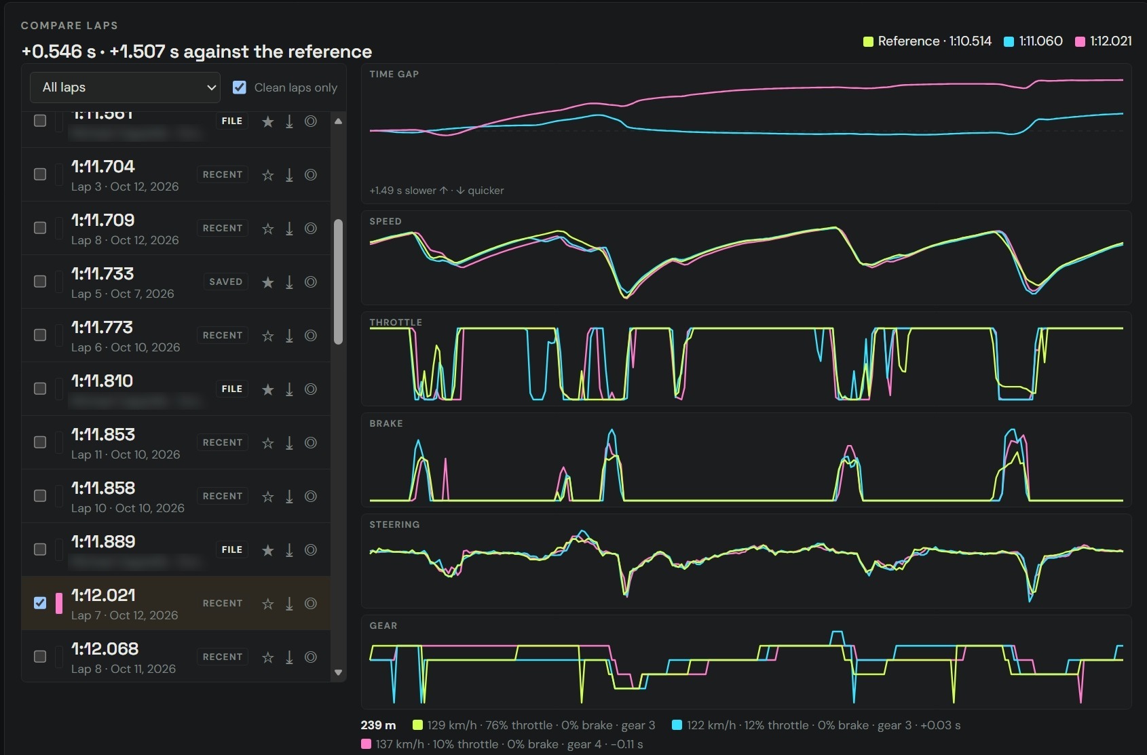Click inside the Time Gap chart
1147x755 pixels.
pyautogui.click(x=746, y=134)
